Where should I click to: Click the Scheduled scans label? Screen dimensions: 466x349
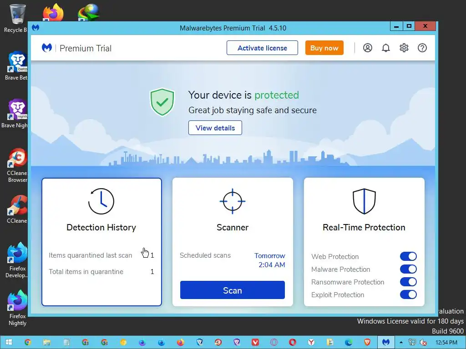tap(205, 255)
